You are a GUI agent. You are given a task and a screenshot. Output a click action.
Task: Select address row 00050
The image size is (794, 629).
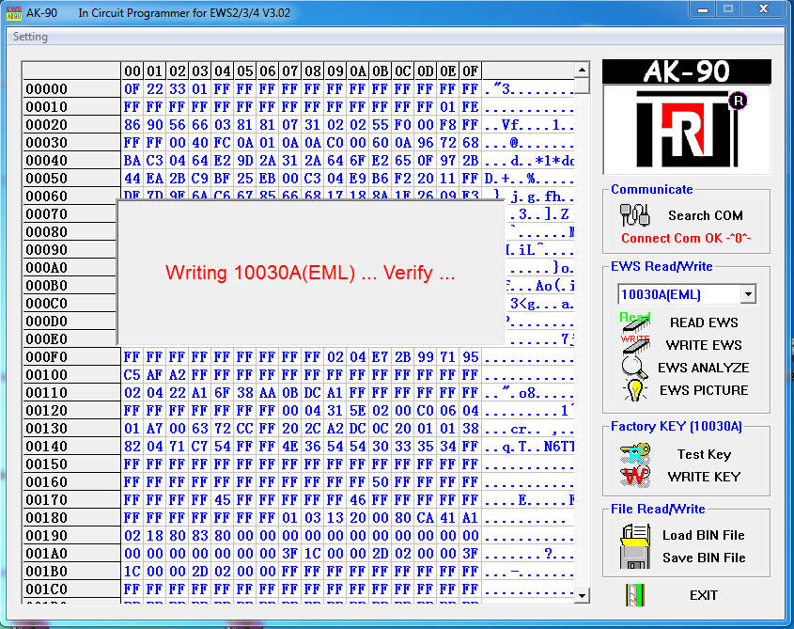click(71, 178)
